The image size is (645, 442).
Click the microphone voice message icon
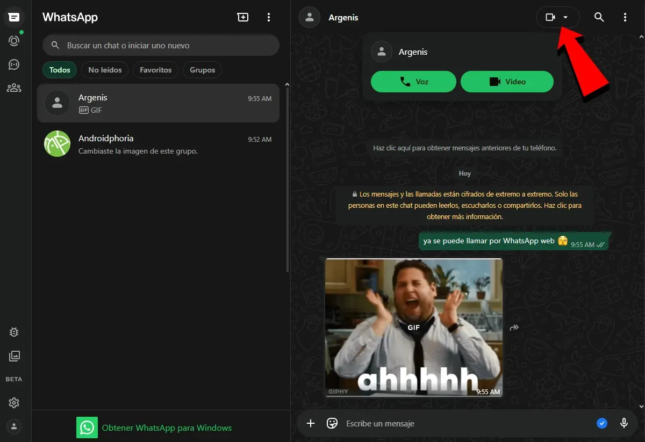[x=624, y=423]
